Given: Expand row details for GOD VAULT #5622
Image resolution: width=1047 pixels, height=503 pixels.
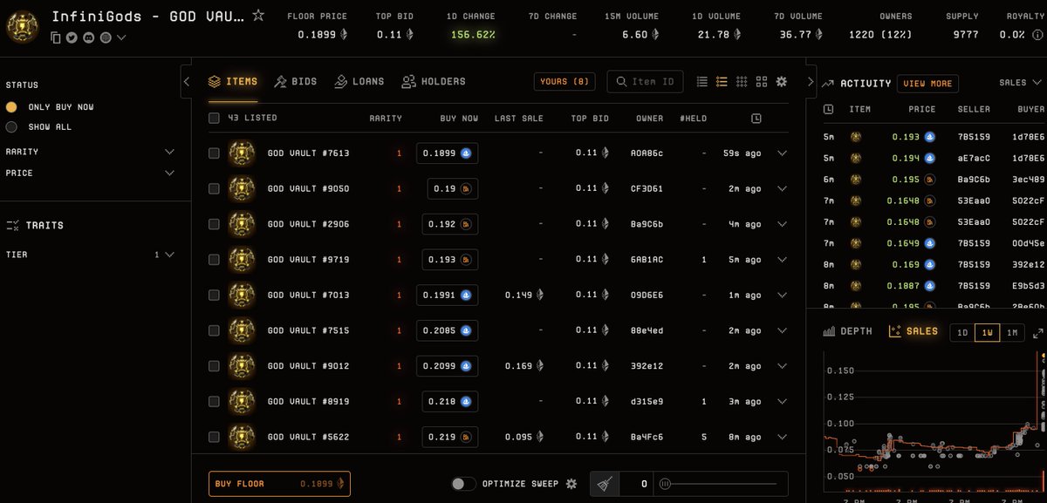Looking at the screenshot, I should click(x=782, y=437).
